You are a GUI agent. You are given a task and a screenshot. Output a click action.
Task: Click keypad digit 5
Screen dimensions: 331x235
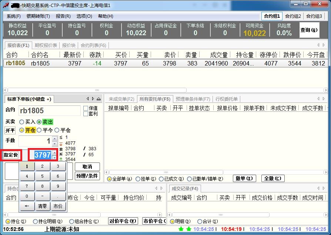pyautogui.click(x=43, y=176)
